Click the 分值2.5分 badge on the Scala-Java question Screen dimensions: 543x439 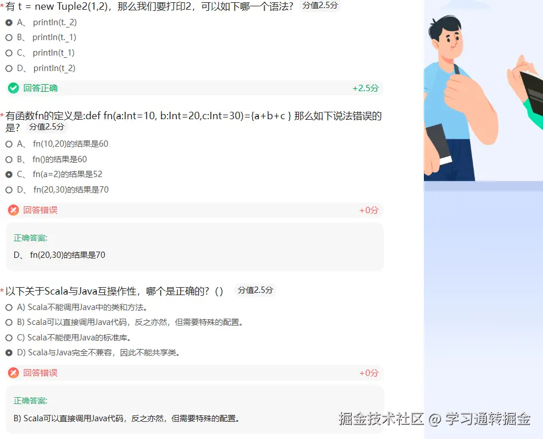point(255,291)
